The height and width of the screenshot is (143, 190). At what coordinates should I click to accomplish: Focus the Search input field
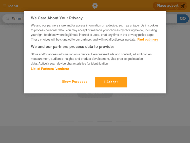[x=18, y=19]
